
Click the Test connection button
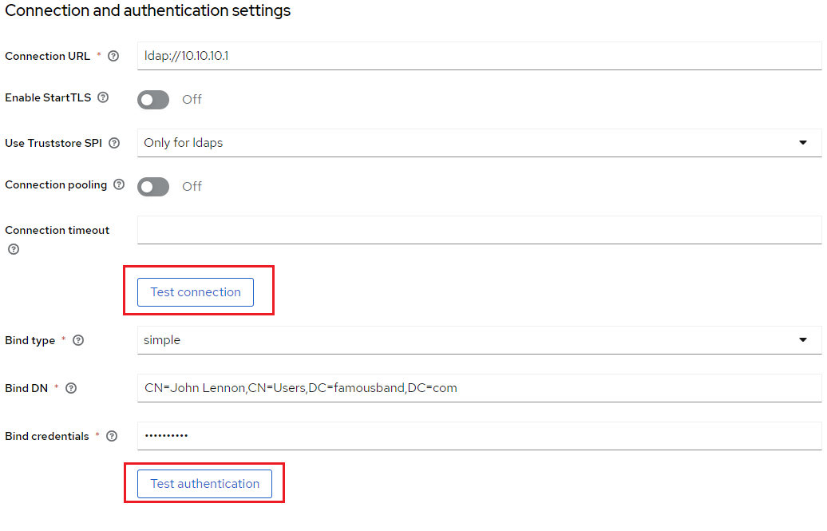196,292
